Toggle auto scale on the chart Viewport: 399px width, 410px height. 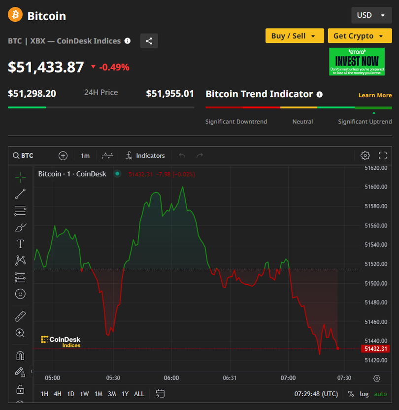pos(380,394)
